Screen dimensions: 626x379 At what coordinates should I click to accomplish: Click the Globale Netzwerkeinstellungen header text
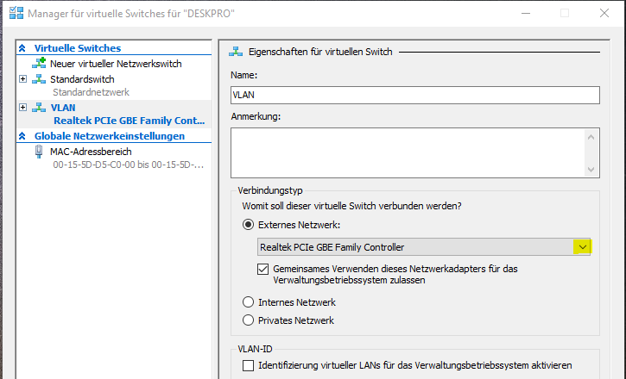click(x=110, y=136)
